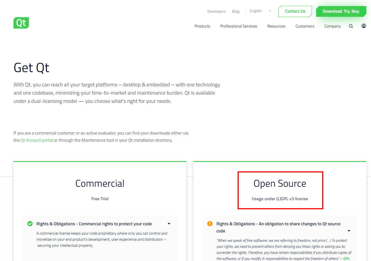
Task: Collapse Open Source Rights & Obligations arrow
Action: 349,231
